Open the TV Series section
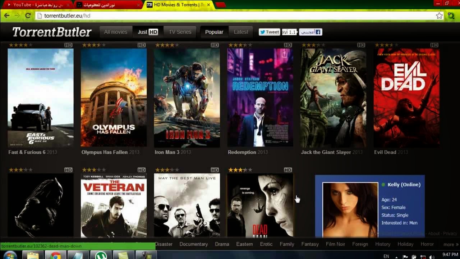This screenshot has width=460, height=259. tap(180, 32)
